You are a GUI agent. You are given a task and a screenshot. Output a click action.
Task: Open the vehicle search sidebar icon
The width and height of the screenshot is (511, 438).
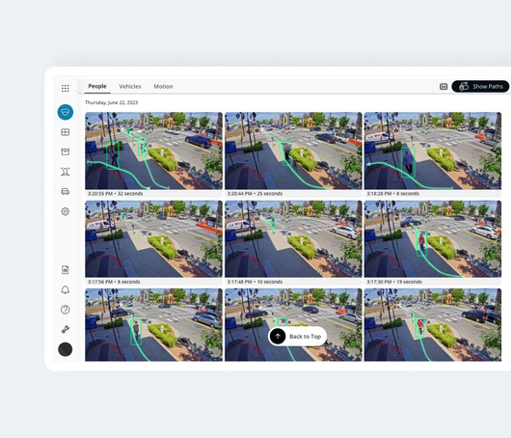coord(66,191)
